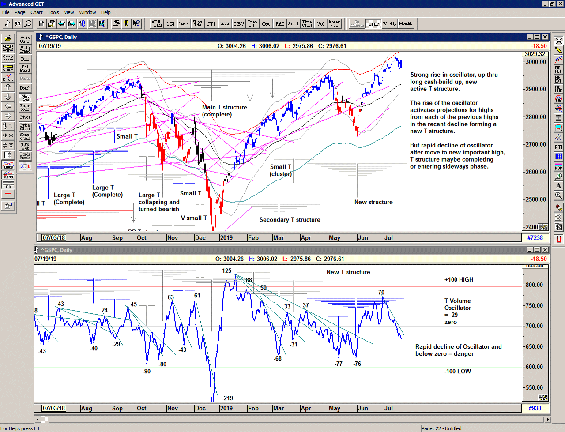The image size is (565, 432).
Task: Click the MACD indicator button
Action: (225, 24)
